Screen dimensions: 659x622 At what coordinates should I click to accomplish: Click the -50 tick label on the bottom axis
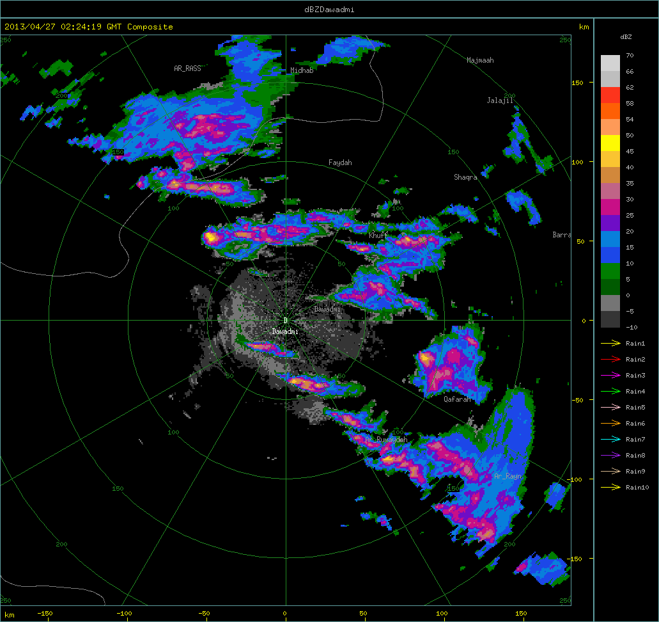click(x=204, y=614)
